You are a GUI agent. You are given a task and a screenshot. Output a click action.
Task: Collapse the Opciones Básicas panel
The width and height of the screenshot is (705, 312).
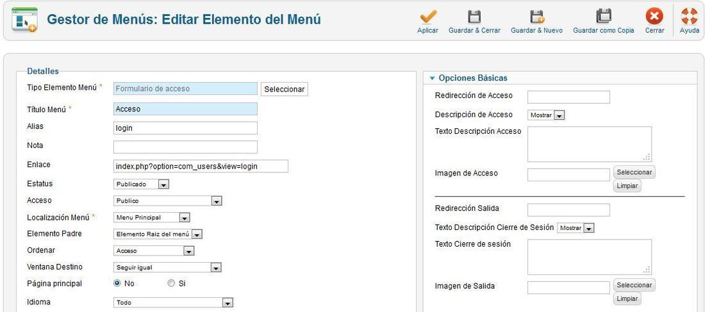click(x=468, y=78)
